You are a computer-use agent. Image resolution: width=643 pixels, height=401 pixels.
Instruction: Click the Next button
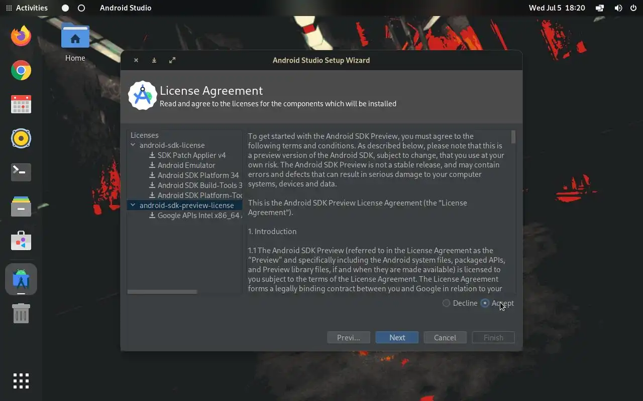click(x=397, y=337)
